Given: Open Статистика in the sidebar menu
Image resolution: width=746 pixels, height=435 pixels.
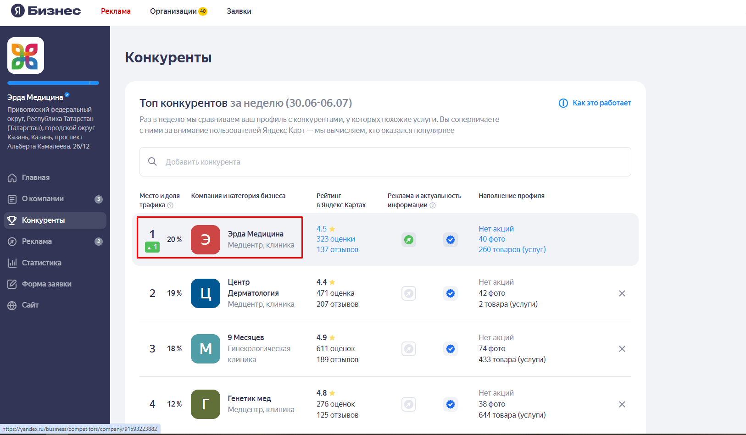Looking at the screenshot, I should click(41, 263).
